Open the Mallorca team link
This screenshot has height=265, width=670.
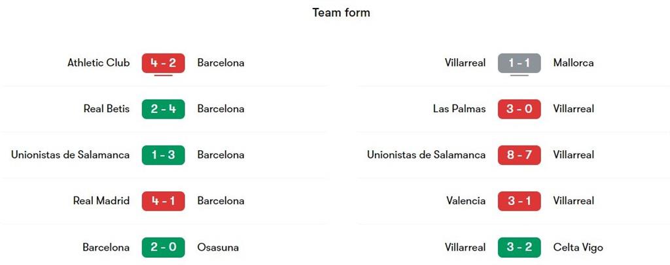573,63
